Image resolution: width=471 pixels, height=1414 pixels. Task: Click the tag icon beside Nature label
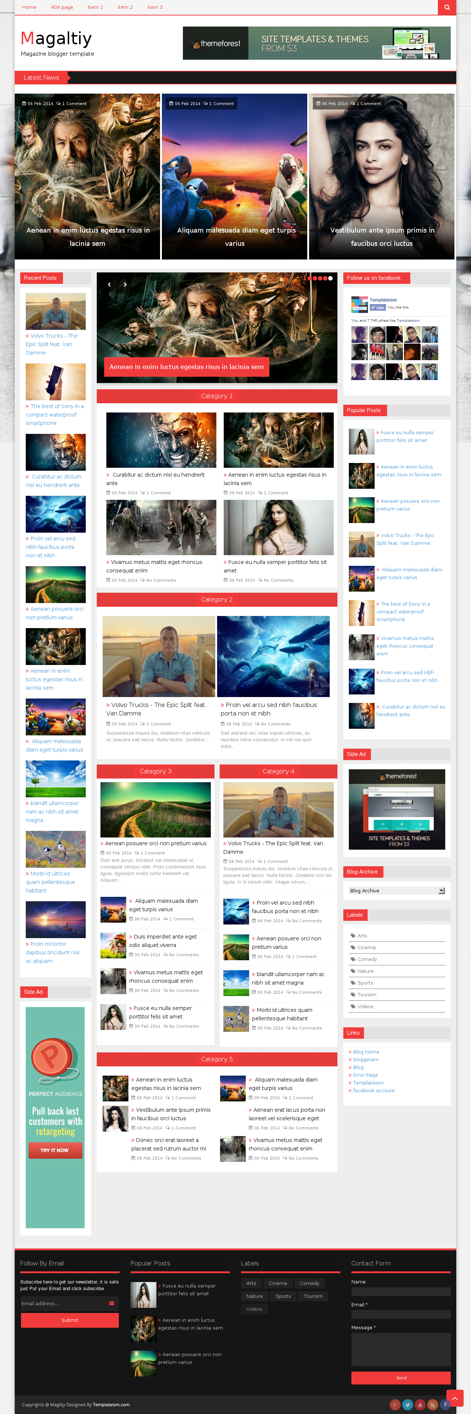point(353,971)
